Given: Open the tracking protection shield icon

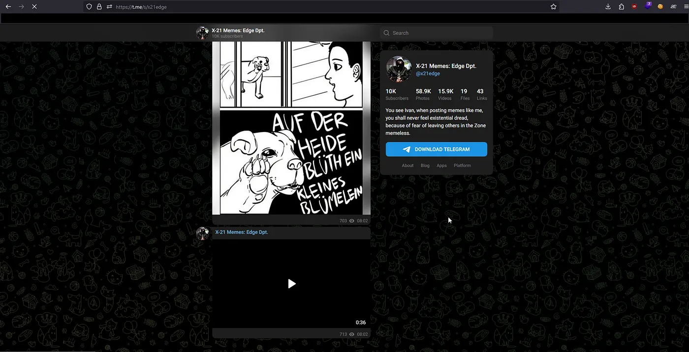Looking at the screenshot, I should click(x=89, y=7).
